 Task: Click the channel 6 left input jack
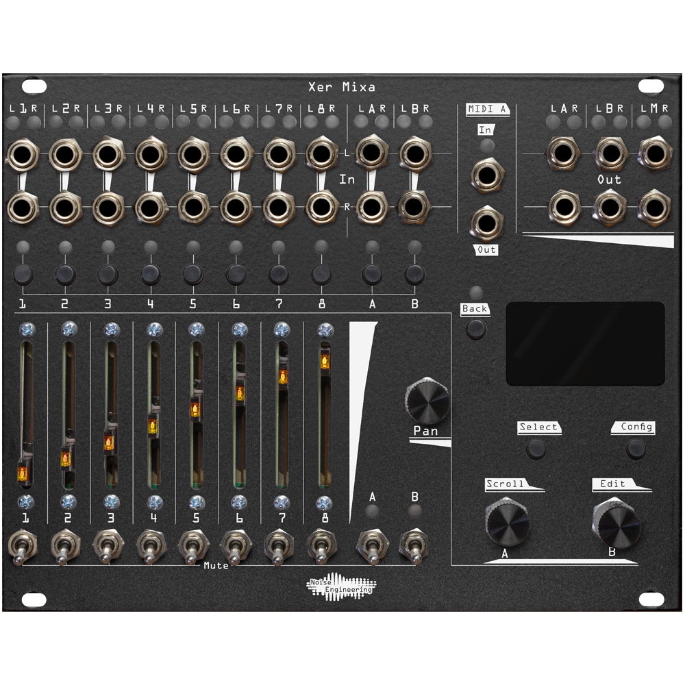pos(236,154)
